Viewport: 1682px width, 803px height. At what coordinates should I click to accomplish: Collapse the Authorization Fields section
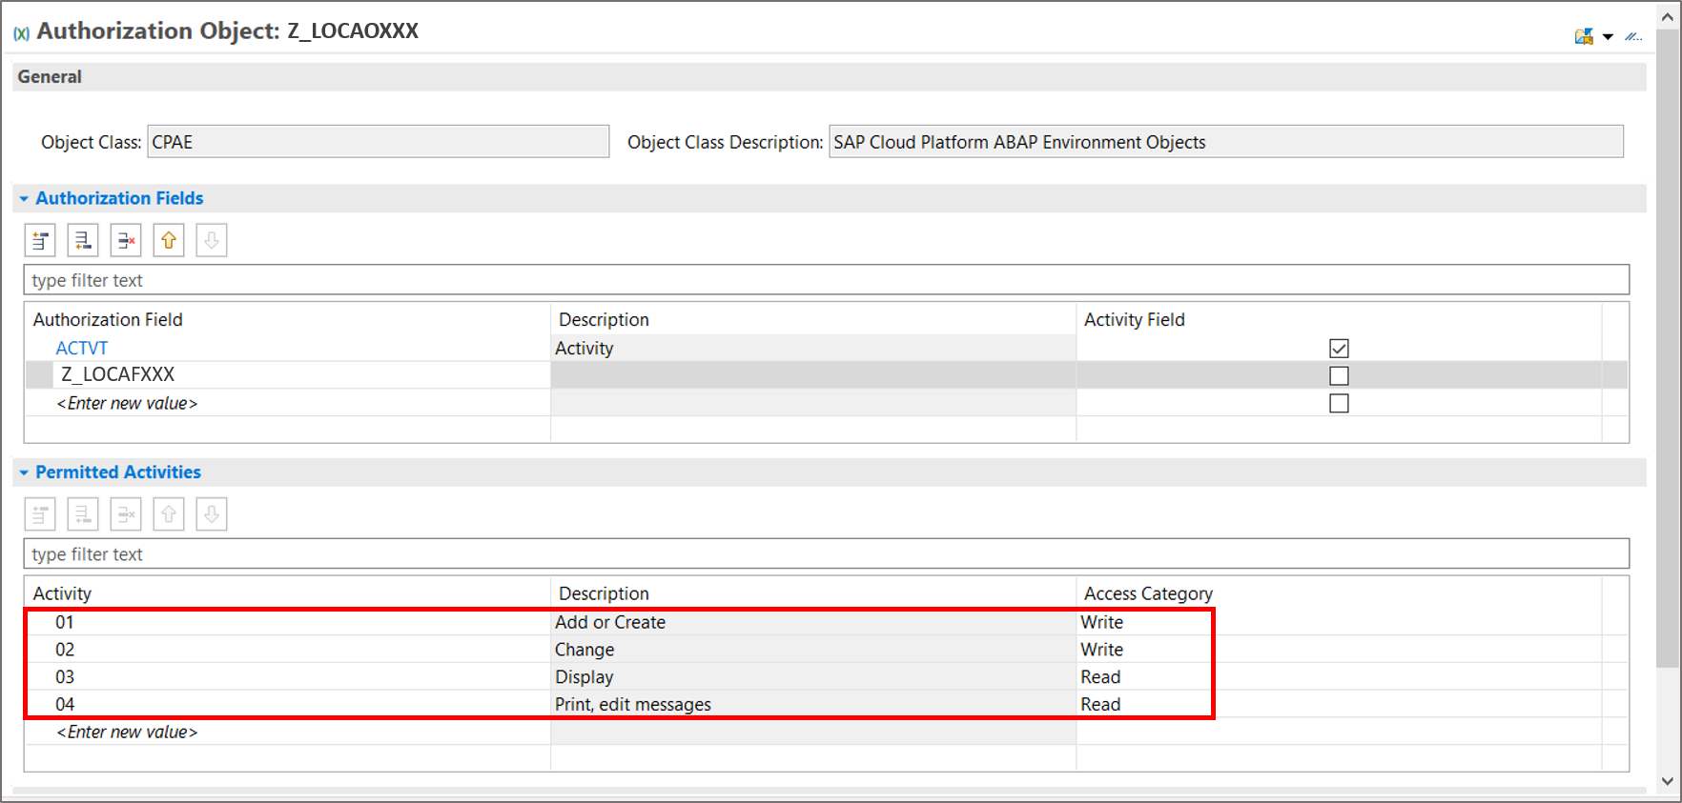click(24, 199)
